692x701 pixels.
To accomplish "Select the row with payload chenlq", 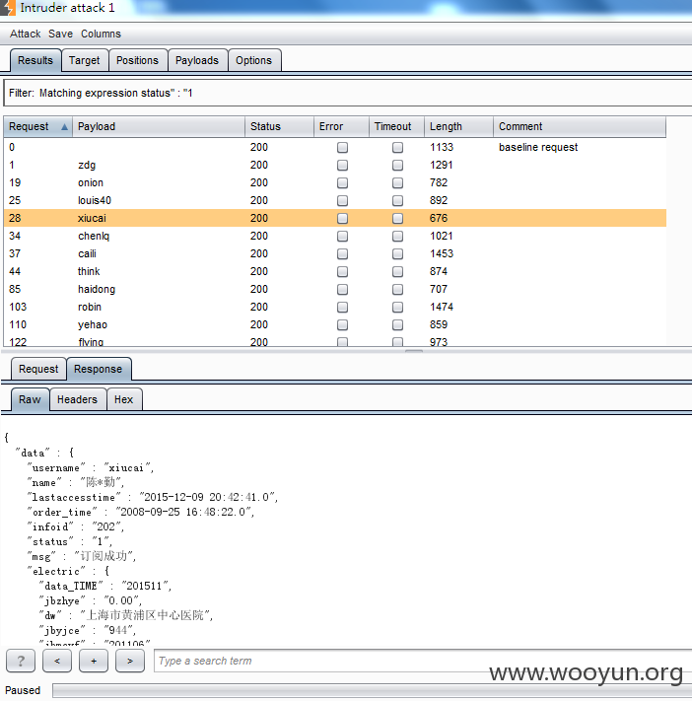I will tap(335, 236).
